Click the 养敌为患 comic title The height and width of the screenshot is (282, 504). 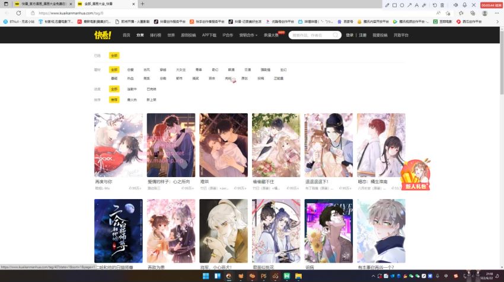pyautogui.click(x=156, y=267)
